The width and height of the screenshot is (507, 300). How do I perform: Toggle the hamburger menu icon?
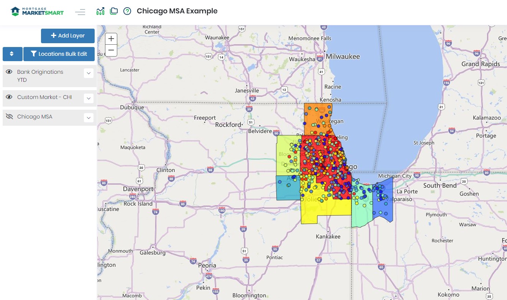(x=80, y=12)
